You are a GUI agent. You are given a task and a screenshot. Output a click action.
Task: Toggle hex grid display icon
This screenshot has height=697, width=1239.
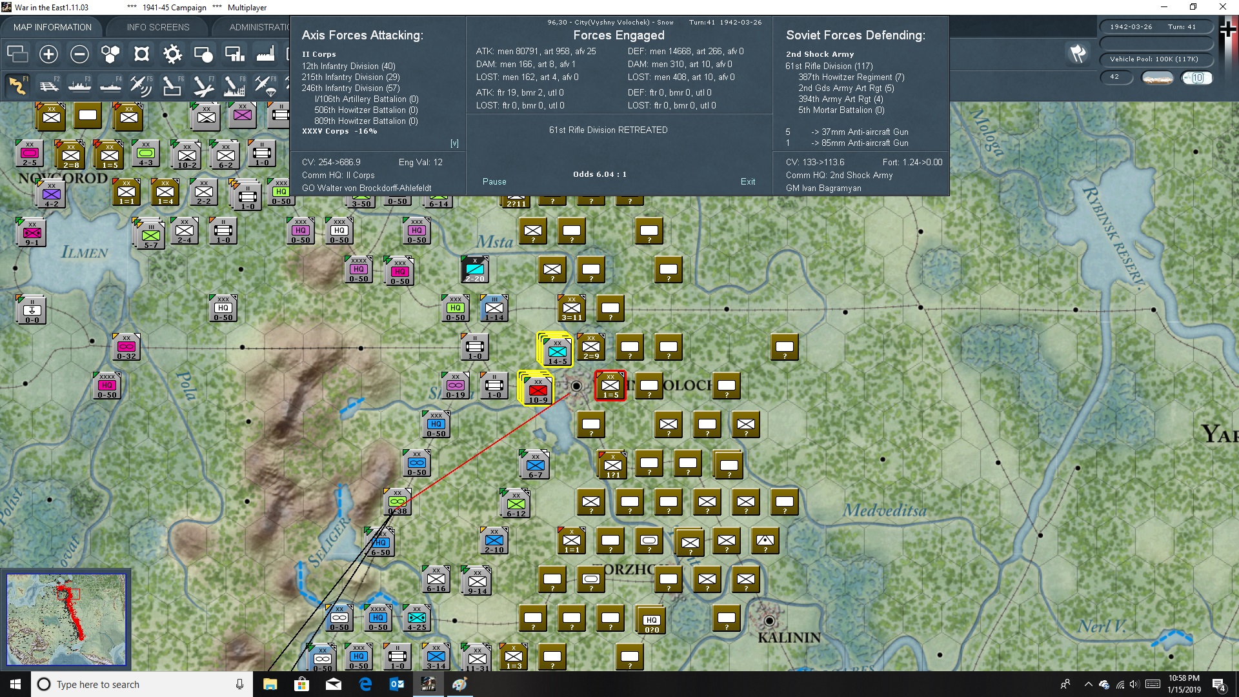(x=110, y=54)
